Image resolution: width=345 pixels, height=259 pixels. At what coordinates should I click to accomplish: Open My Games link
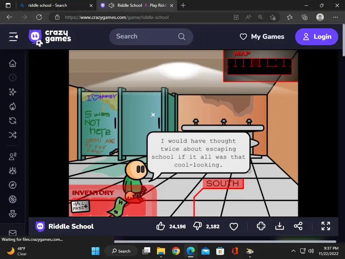[262, 36]
